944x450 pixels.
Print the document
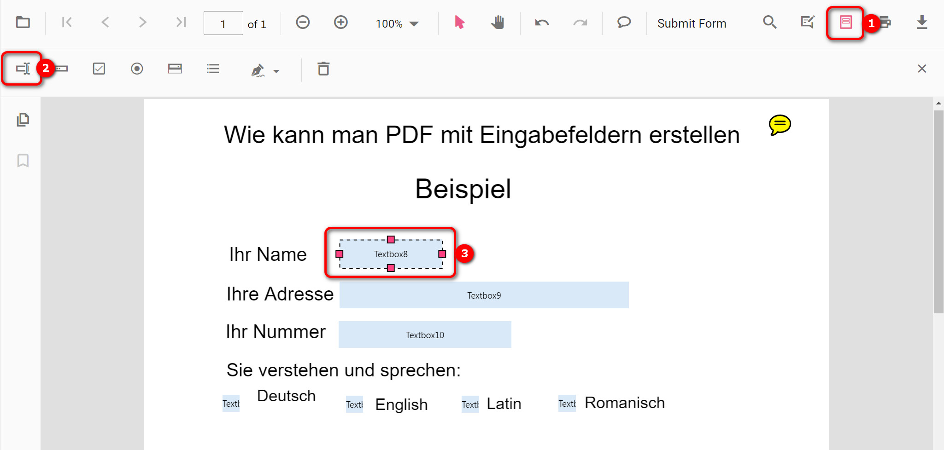(885, 22)
